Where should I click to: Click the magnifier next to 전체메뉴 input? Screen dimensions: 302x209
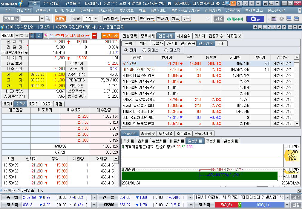tap(48, 19)
